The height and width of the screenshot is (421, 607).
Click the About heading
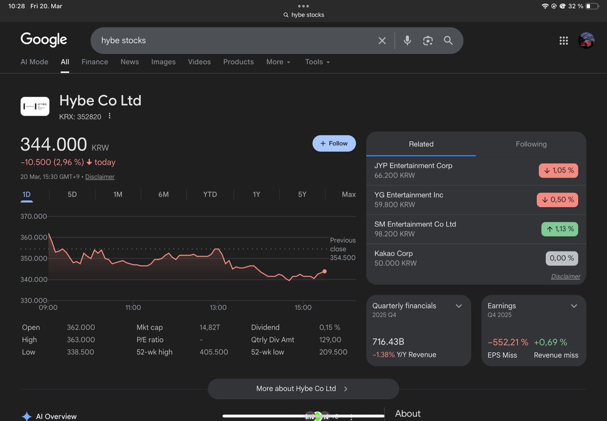coord(408,413)
